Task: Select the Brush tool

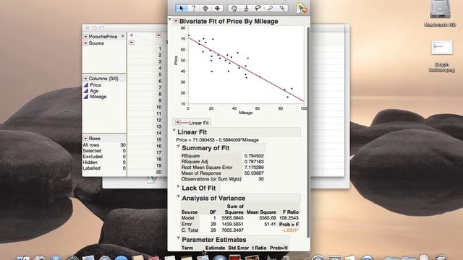Action: (246, 8)
